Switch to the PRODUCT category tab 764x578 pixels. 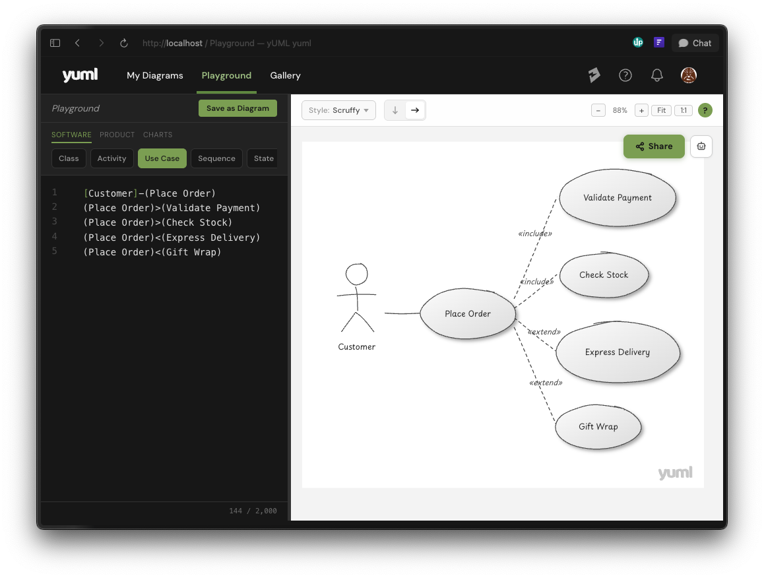(x=117, y=135)
